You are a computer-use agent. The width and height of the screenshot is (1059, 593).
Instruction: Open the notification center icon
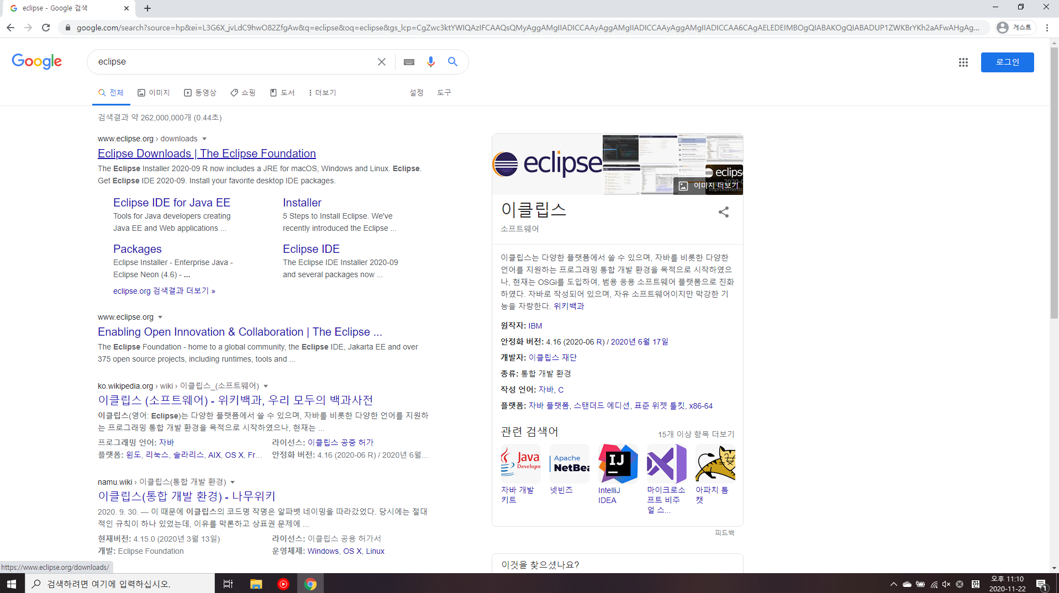click(1042, 584)
